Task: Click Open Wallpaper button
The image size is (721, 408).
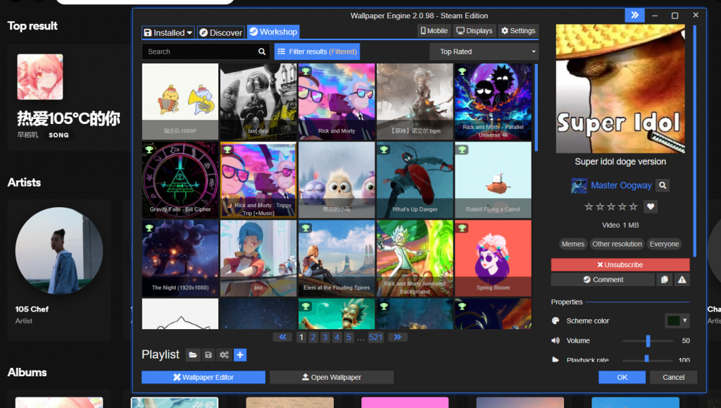Action: pyautogui.click(x=331, y=377)
